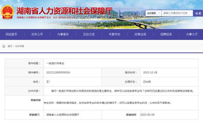The width and height of the screenshot is (203, 123).
Task: Click the letter number 2021122800000016
Action: tap(58, 73)
